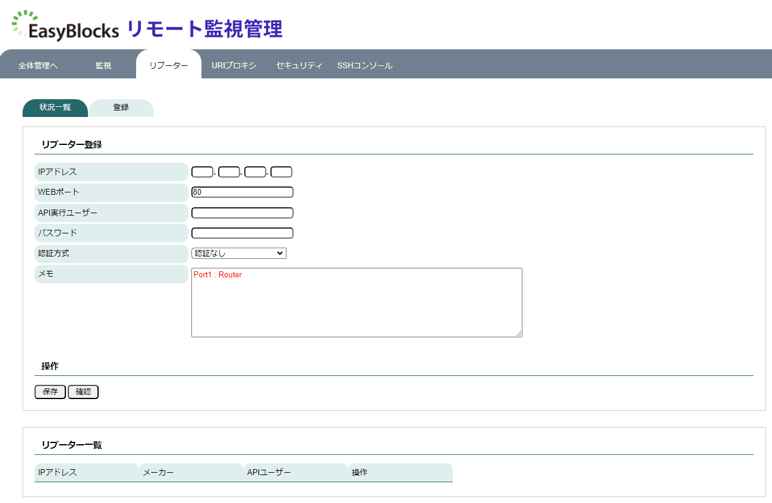Screen dimensions: 772x503
Task: Click inside the メモ text area
Action: click(x=357, y=303)
